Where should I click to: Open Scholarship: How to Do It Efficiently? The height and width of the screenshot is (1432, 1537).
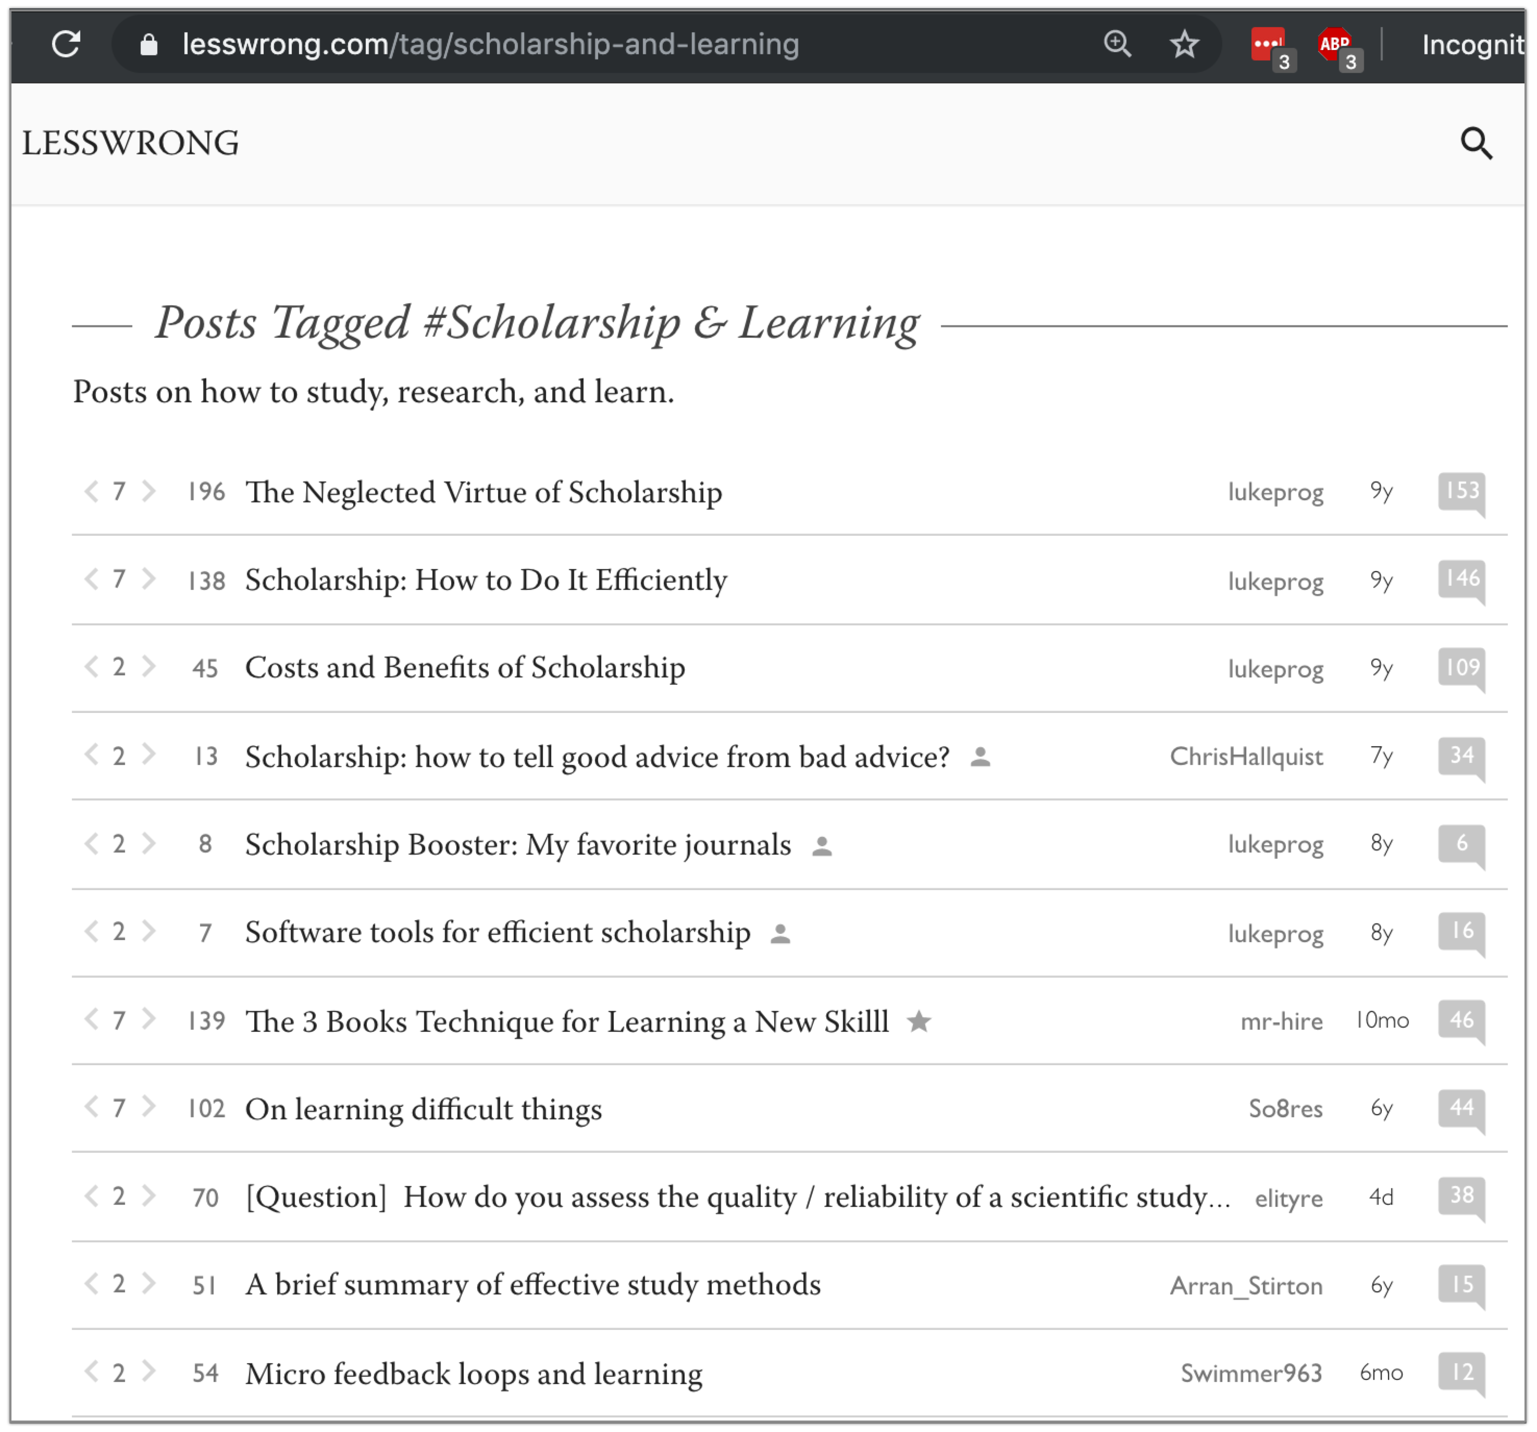486,581
